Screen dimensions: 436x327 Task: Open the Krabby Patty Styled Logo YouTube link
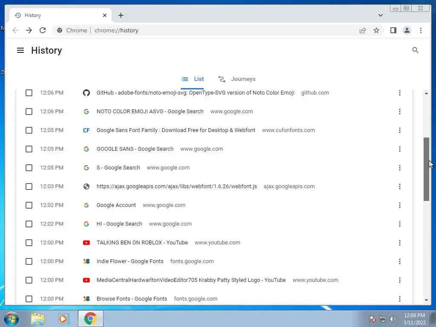(x=191, y=280)
